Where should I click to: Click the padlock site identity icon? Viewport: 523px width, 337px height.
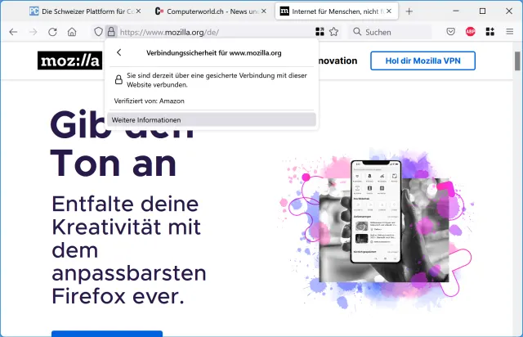coord(111,32)
